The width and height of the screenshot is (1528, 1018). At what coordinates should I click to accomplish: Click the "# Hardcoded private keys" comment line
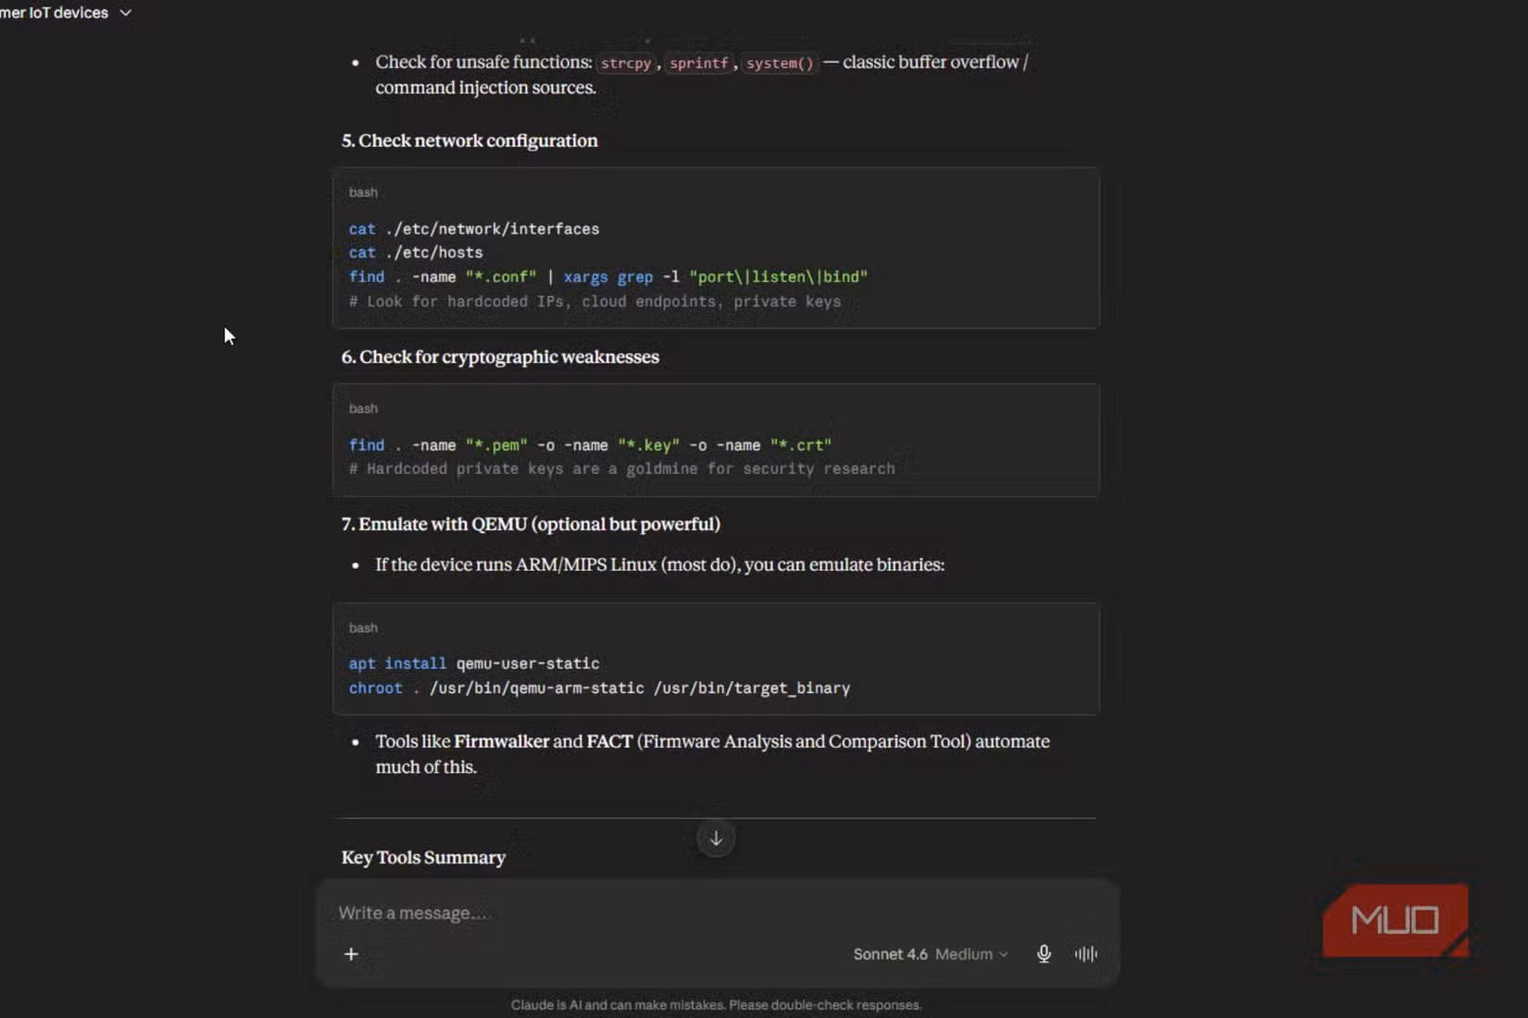pyautogui.click(x=621, y=469)
